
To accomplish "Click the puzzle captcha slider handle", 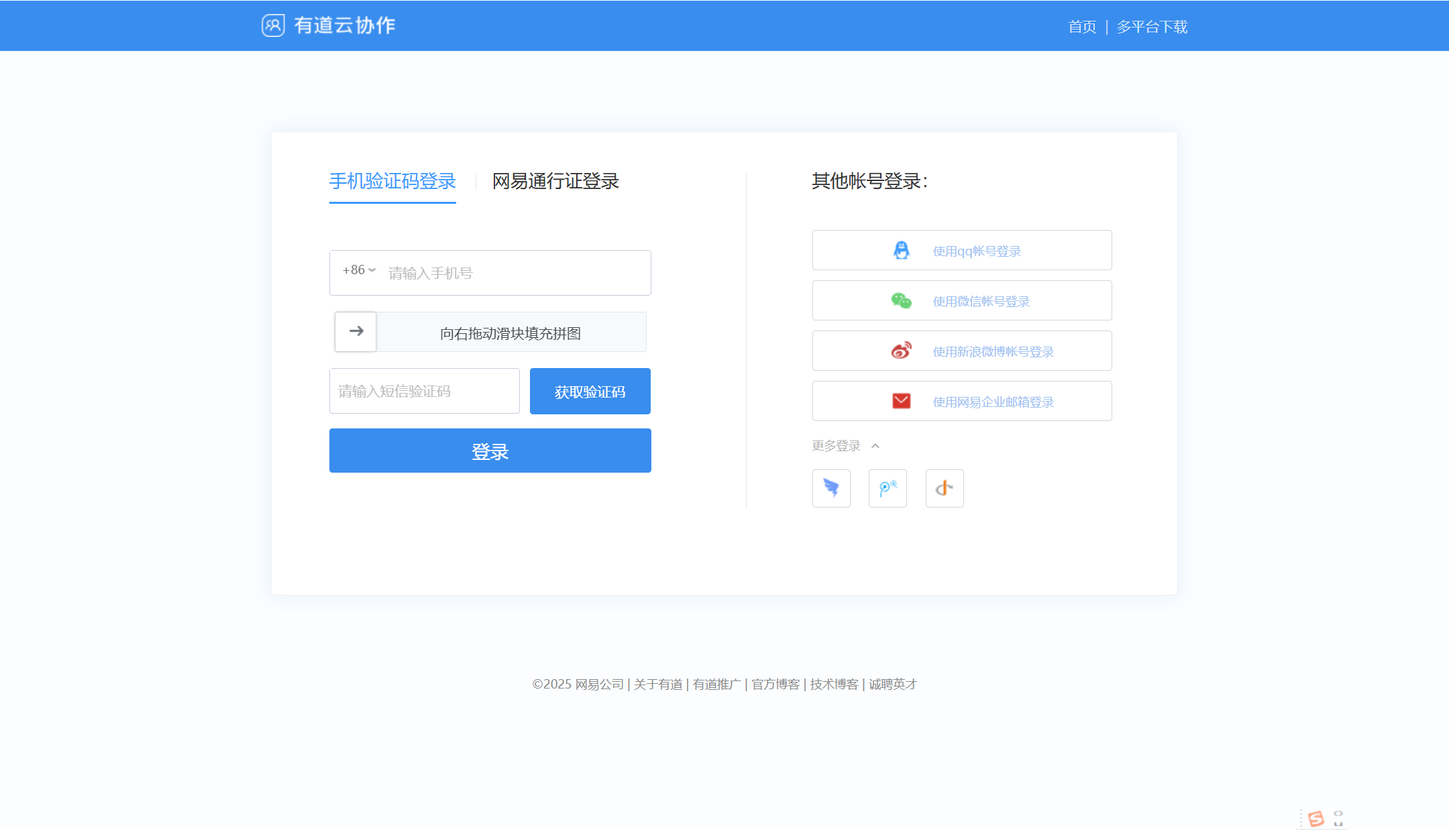I will 356,331.
